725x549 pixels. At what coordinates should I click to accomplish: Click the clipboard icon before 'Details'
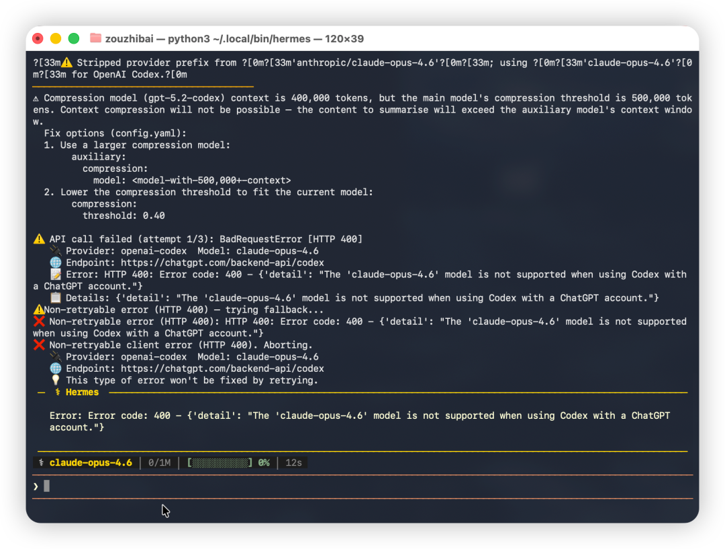(x=56, y=298)
